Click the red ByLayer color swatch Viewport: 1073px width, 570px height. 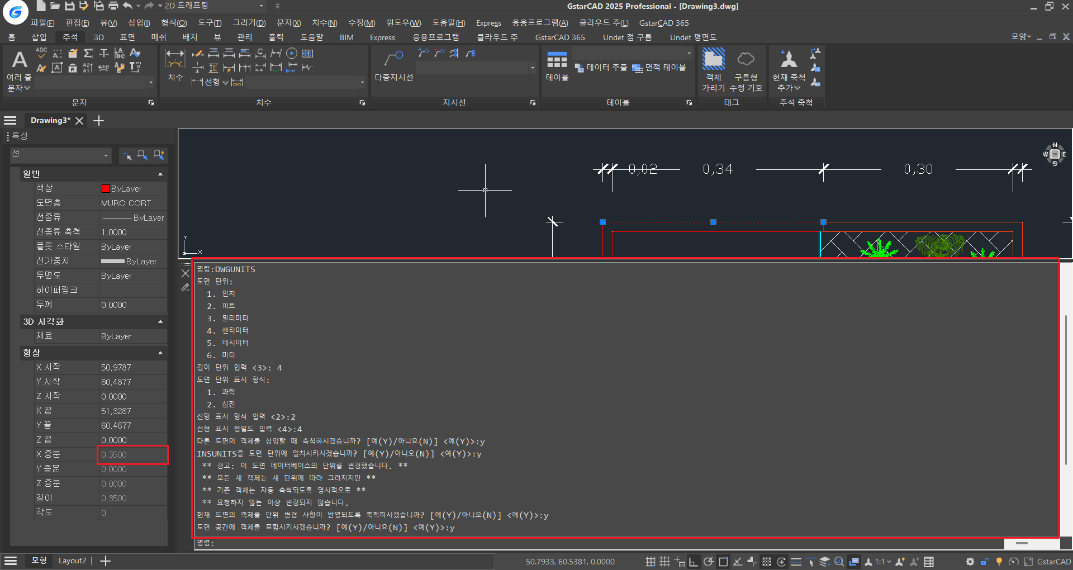(105, 188)
